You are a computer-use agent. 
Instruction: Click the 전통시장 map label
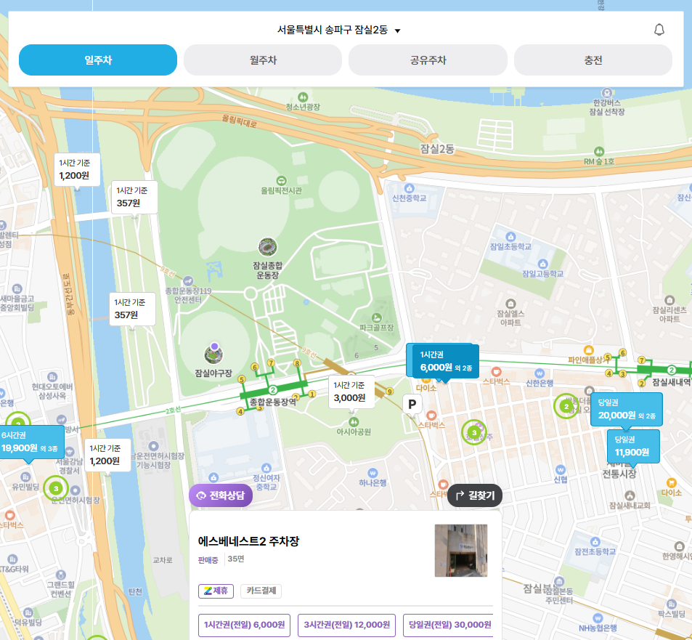(x=619, y=474)
